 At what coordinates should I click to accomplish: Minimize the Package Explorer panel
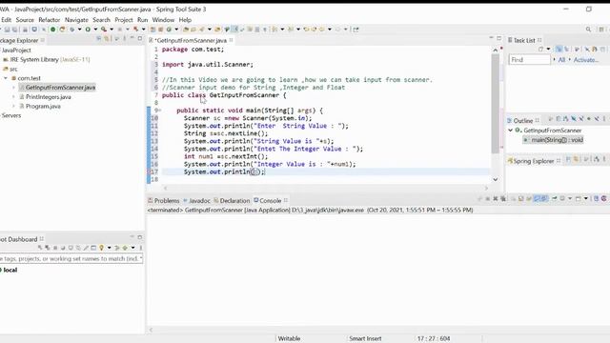pyautogui.click(x=132, y=38)
